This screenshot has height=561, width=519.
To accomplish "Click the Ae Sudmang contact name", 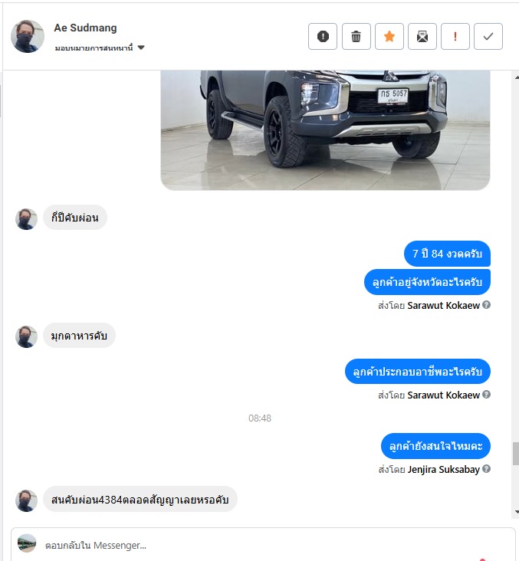I will (x=85, y=28).
